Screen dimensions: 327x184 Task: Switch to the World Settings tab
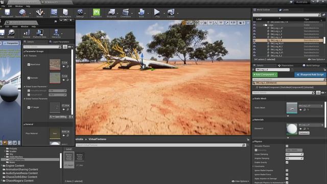pos(311,65)
